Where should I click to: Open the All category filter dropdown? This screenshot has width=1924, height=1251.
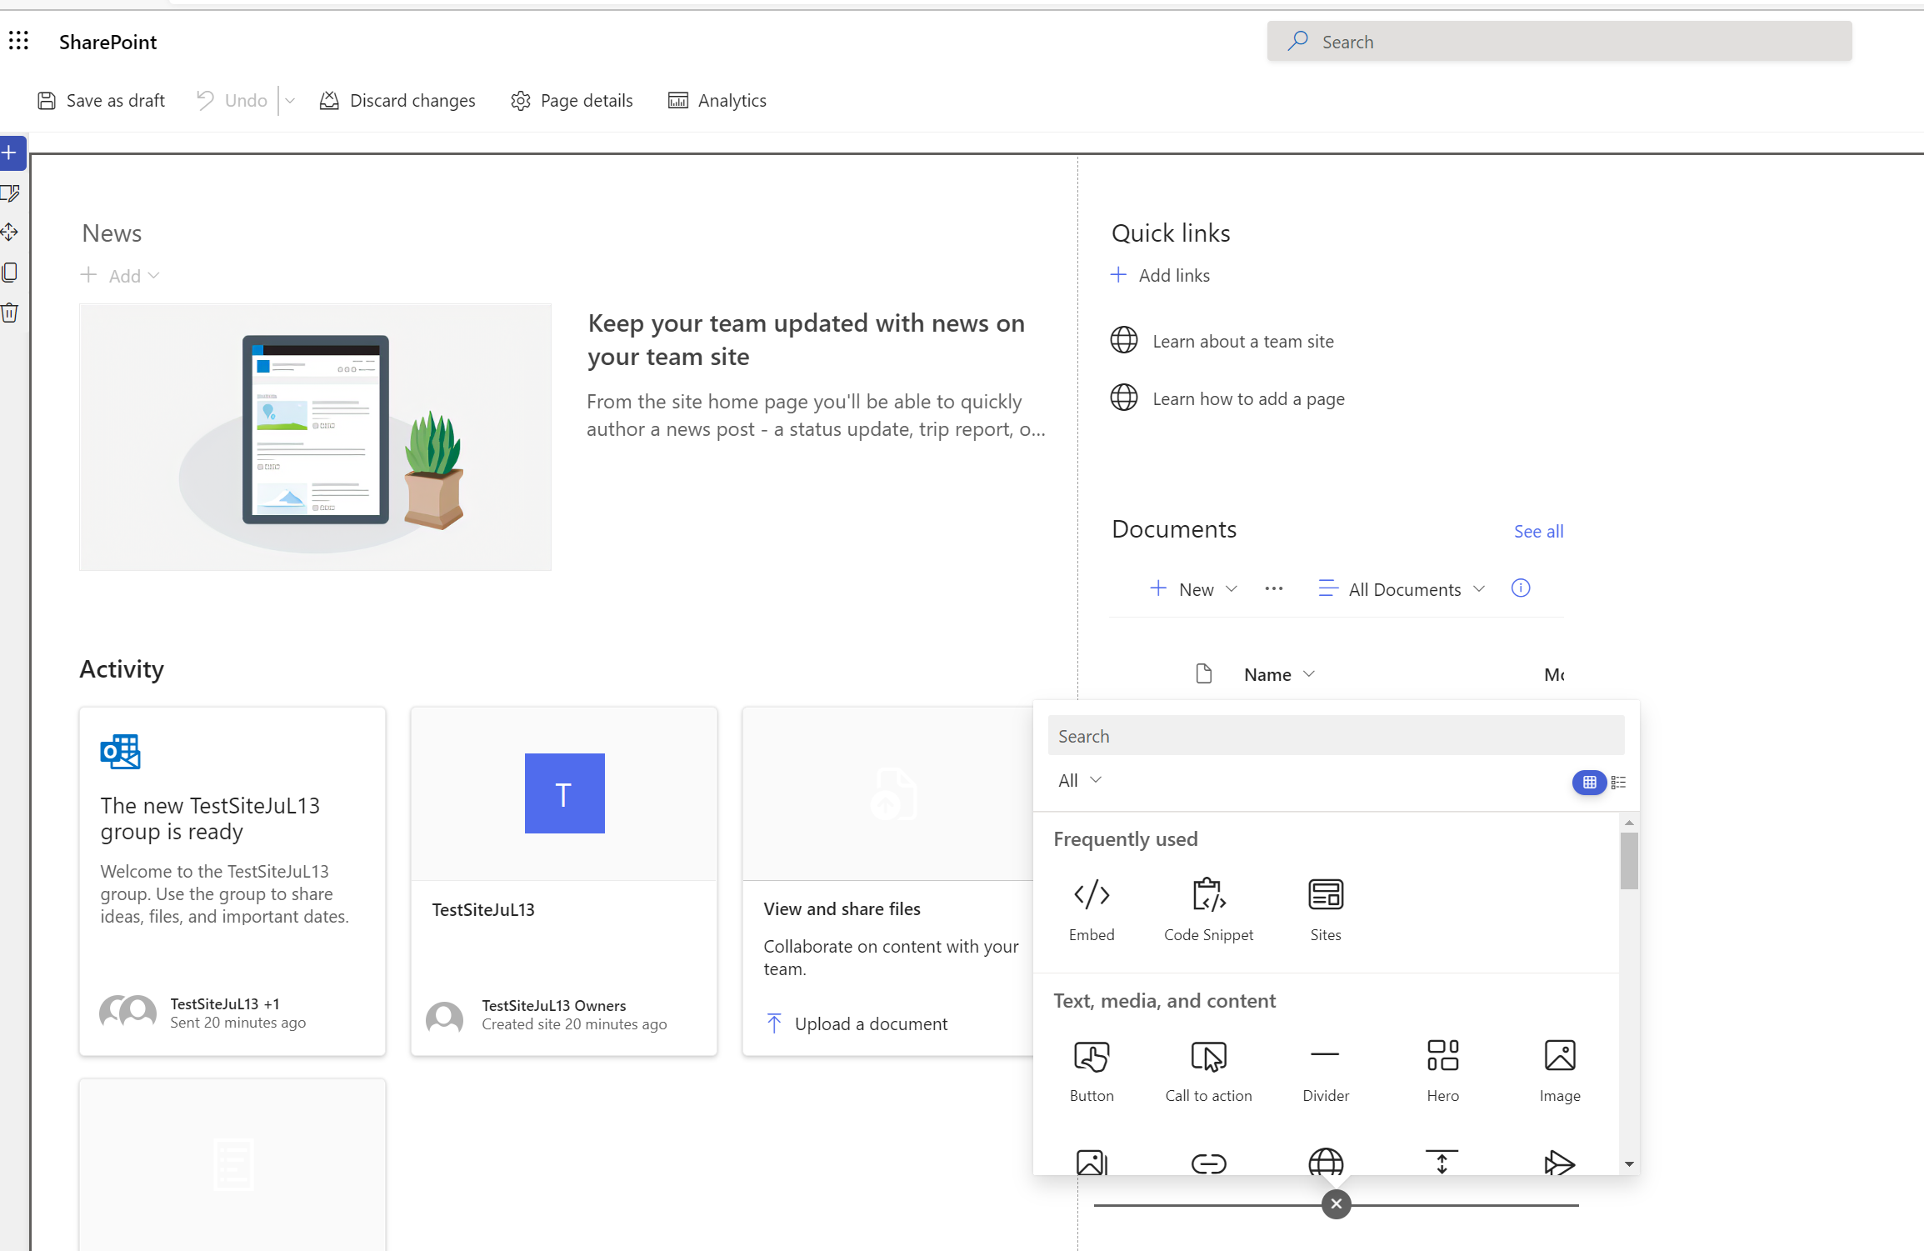pyautogui.click(x=1079, y=780)
